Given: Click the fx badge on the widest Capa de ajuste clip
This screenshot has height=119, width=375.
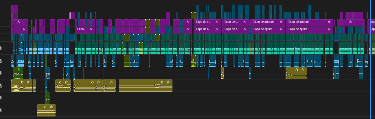Looking at the screenshot, I should click(x=329, y=29).
